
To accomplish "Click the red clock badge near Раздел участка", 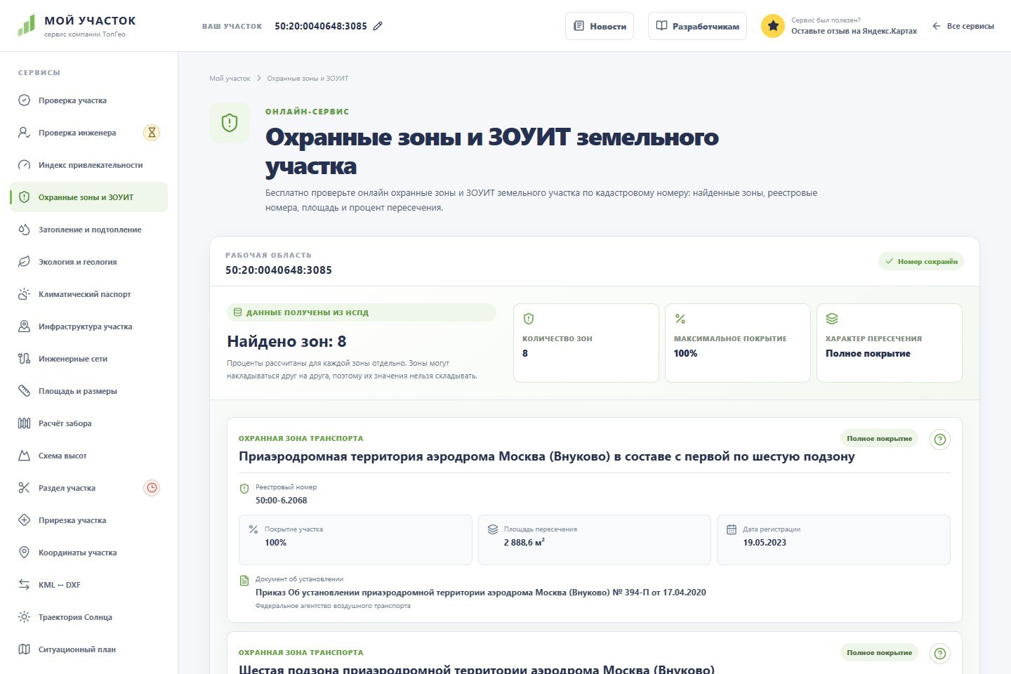I will (x=152, y=488).
